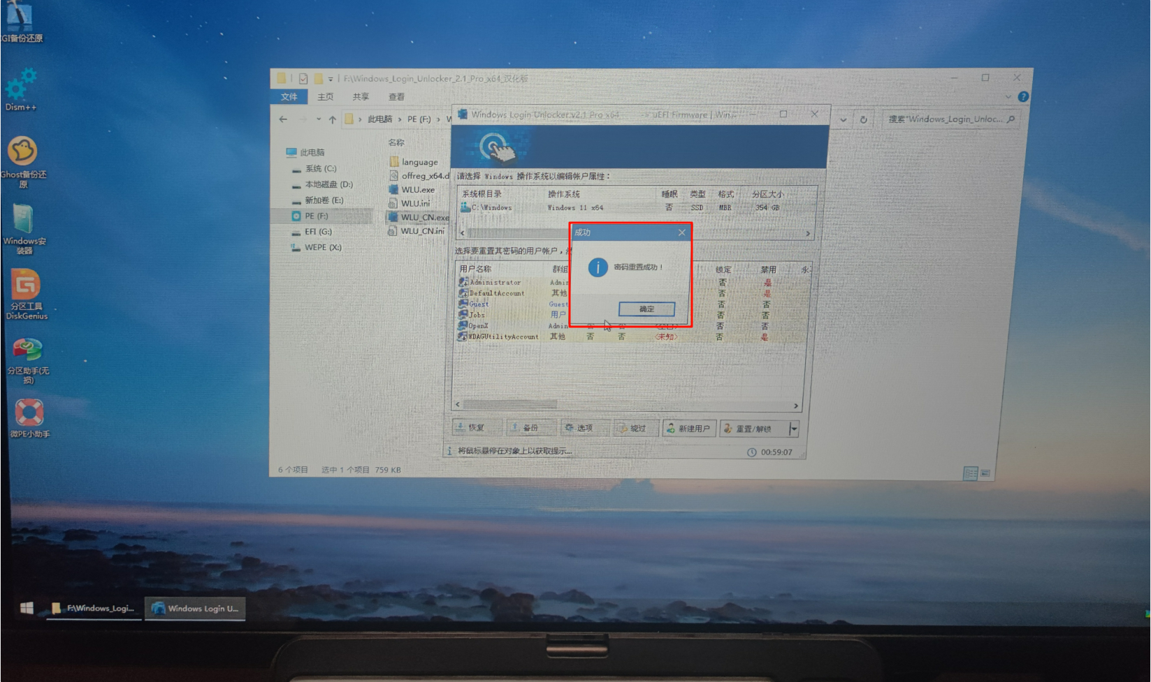Open 分区助手(无损) desktop icon

(28, 360)
